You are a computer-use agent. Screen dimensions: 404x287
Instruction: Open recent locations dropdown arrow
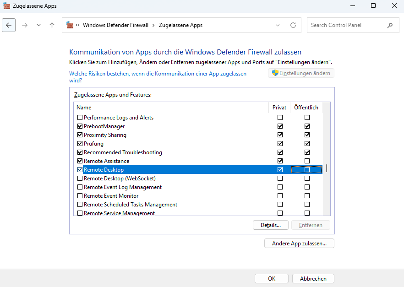point(38,25)
